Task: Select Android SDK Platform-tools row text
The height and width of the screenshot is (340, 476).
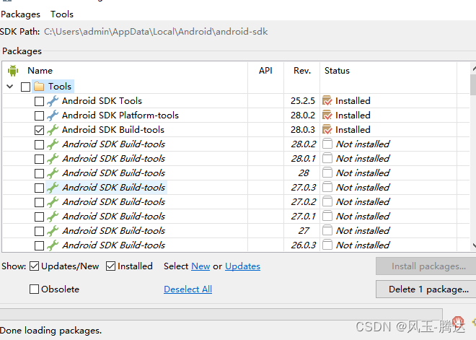Action: (x=120, y=115)
